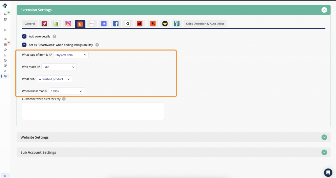Open the Mercari settings tab

pos(104,24)
